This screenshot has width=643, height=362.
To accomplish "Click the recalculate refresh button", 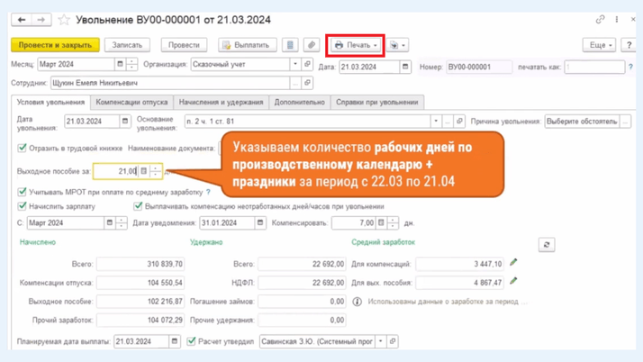I will click(x=547, y=245).
